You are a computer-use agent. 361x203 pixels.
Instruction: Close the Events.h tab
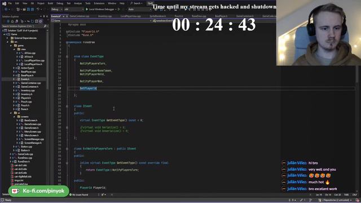tap(67, 16)
